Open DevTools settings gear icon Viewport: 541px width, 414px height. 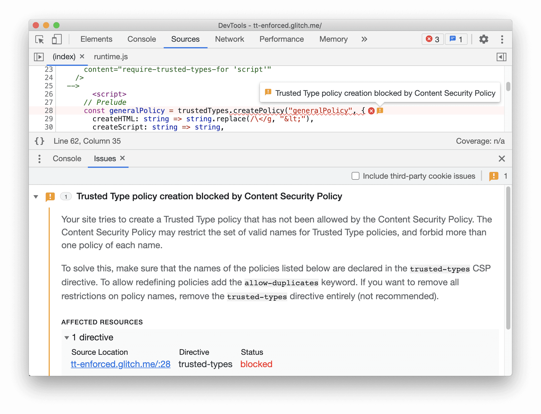(484, 40)
